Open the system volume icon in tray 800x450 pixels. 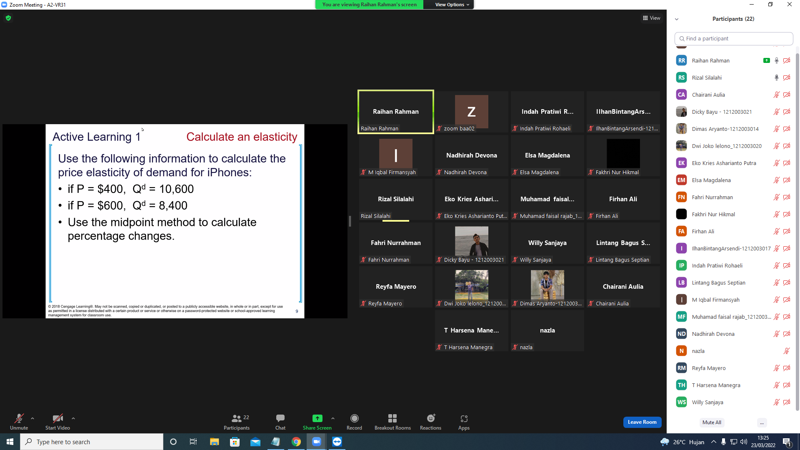pos(744,442)
